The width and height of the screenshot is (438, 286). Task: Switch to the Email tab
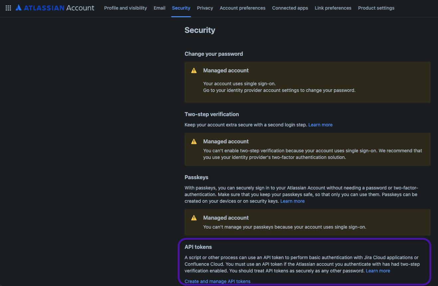[160, 8]
